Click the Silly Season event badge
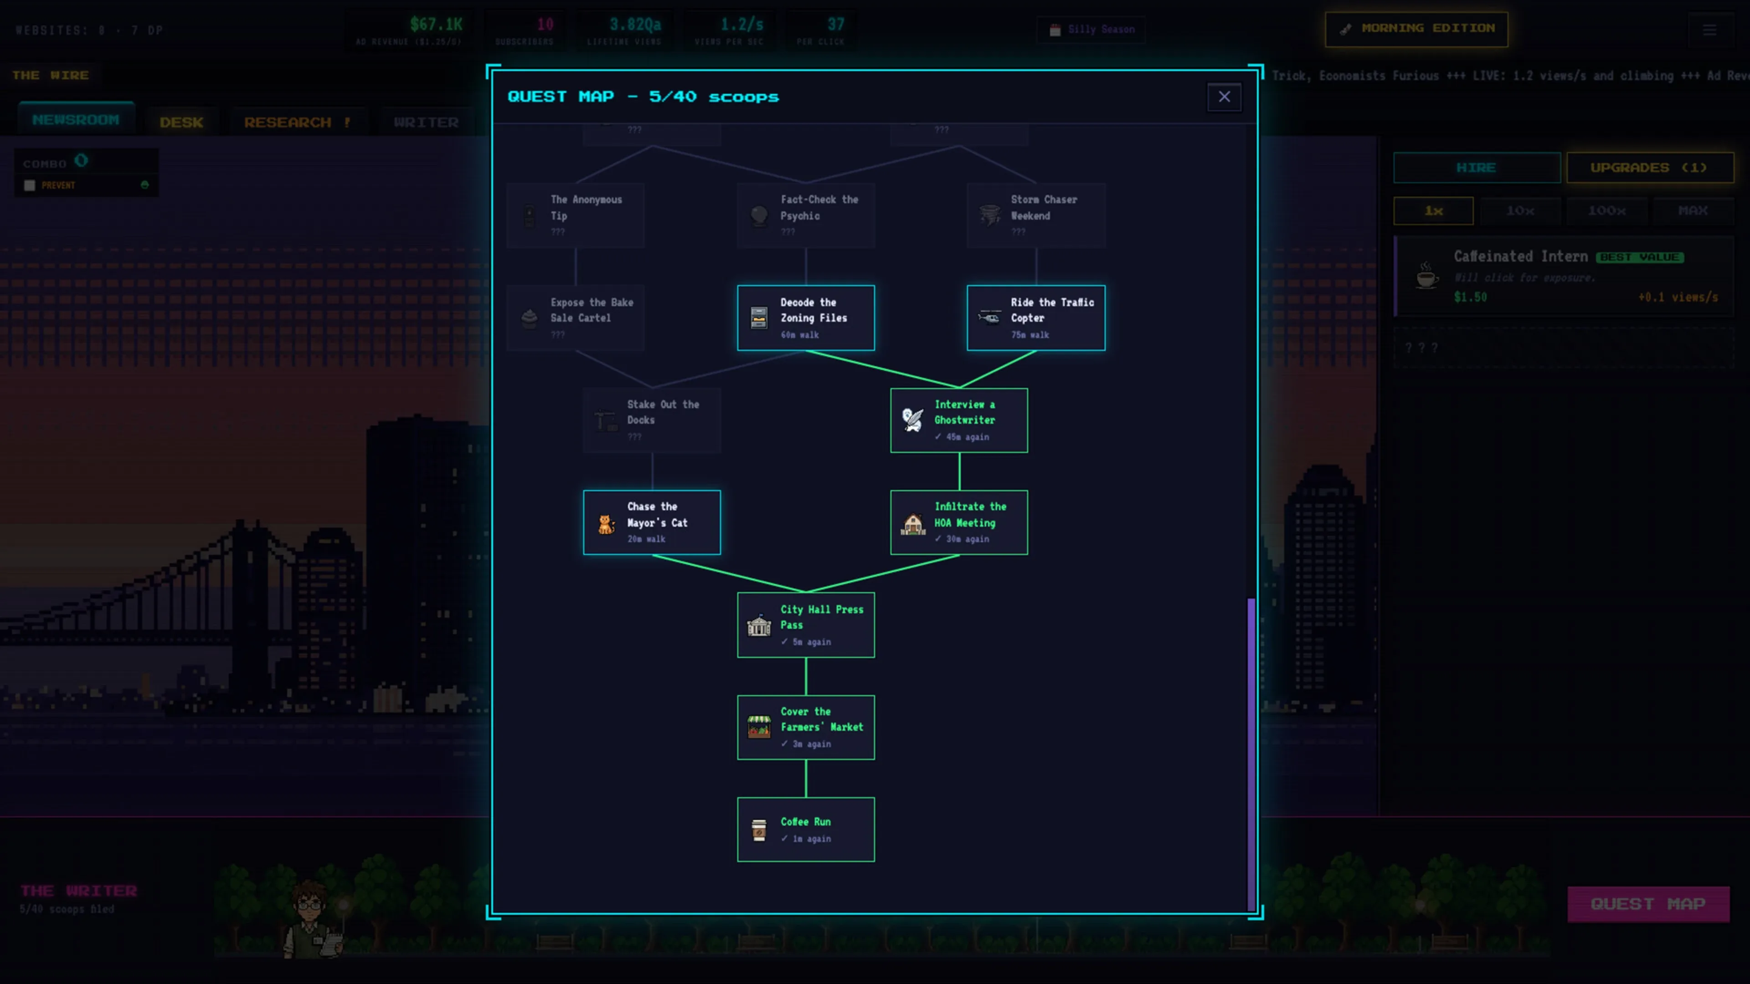Image resolution: width=1750 pixels, height=984 pixels. [1091, 30]
